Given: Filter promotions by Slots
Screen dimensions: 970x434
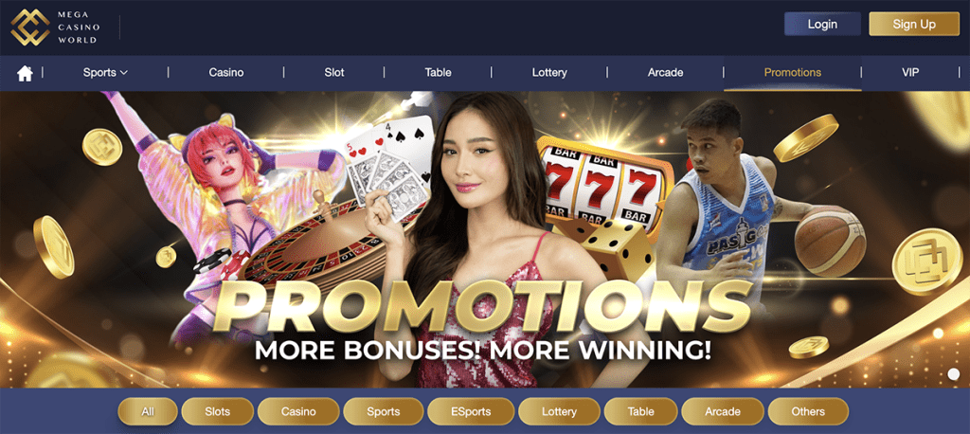Looking at the screenshot, I should pyautogui.click(x=217, y=411).
